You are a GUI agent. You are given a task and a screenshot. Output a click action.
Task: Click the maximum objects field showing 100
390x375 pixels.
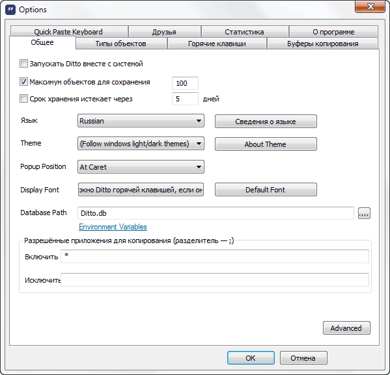pyautogui.click(x=185, y=83)
